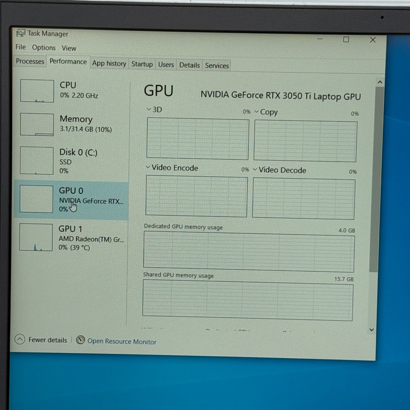The width and height of the screenshot is (410, 410).
Task: Select the CPU usage graph thumbnail
Action: tap(37, 91)
